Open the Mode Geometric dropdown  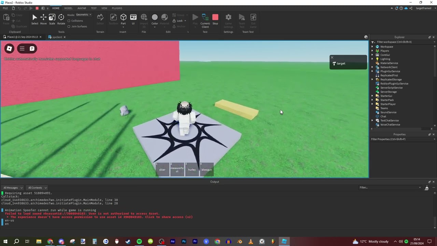(x=84, y=15)
